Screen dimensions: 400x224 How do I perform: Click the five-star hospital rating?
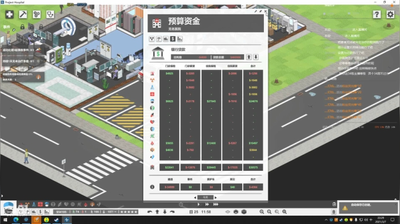point(129,212)
